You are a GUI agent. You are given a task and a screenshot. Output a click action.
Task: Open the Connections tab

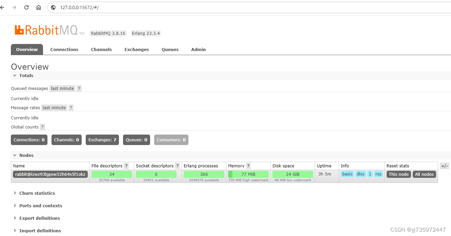[64, 49]
